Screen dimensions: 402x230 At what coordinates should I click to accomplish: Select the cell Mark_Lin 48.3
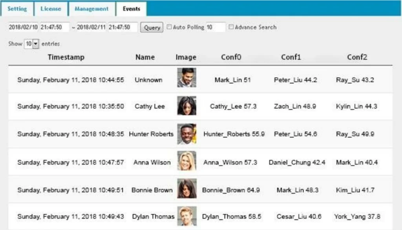[x=298, y=190]
